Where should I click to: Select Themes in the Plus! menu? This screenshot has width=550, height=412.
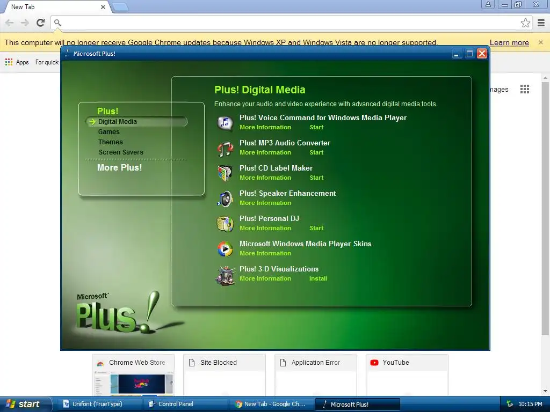[111, 142]
